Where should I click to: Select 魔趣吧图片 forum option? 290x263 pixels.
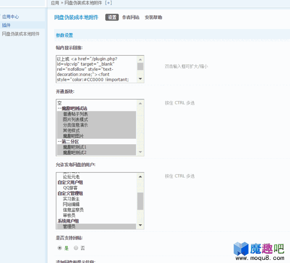(96, 136)
